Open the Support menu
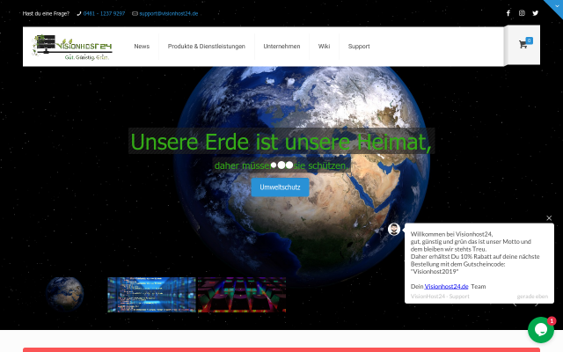 (x=359, y=46)
